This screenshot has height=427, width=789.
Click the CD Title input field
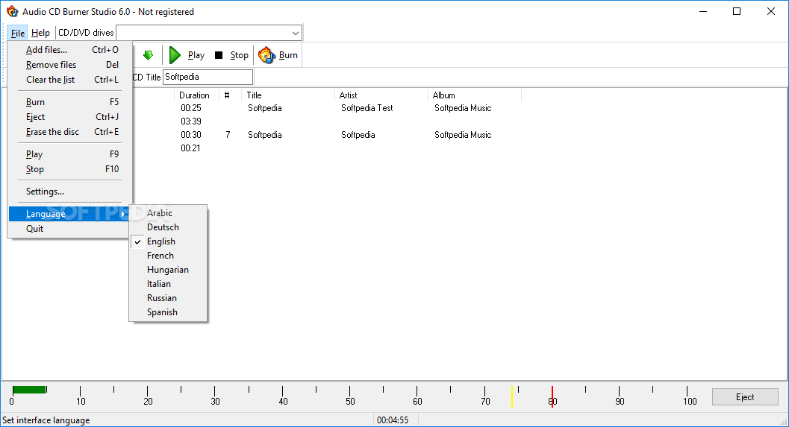pyautogui.click(x=208, y=77)
